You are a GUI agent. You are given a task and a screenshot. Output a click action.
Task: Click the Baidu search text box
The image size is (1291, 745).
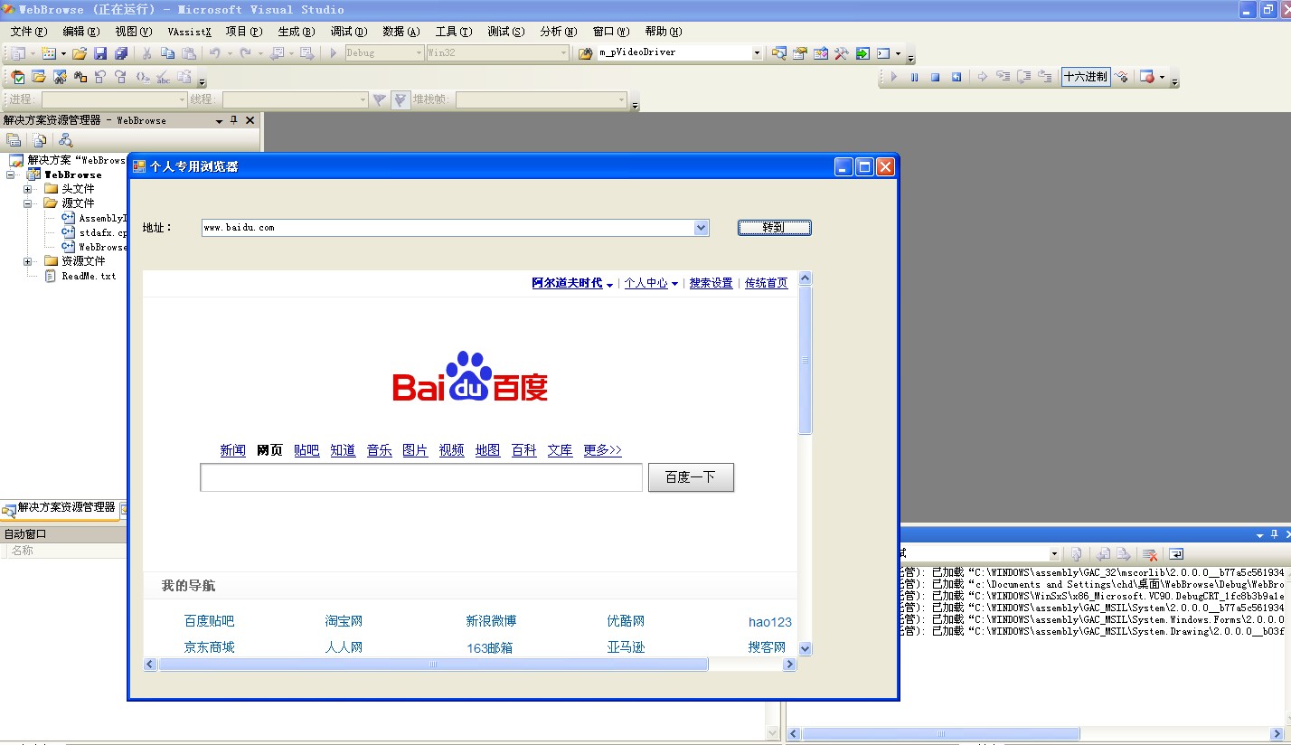tap(420, 477)
